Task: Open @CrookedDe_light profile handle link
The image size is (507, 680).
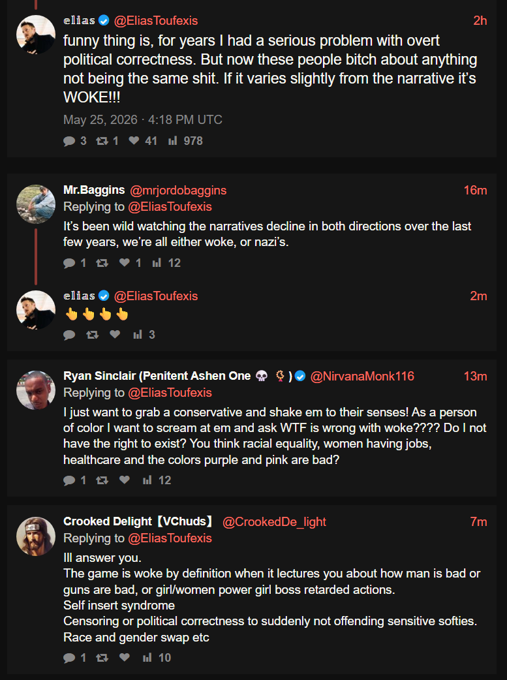Action: click(274, 521)
